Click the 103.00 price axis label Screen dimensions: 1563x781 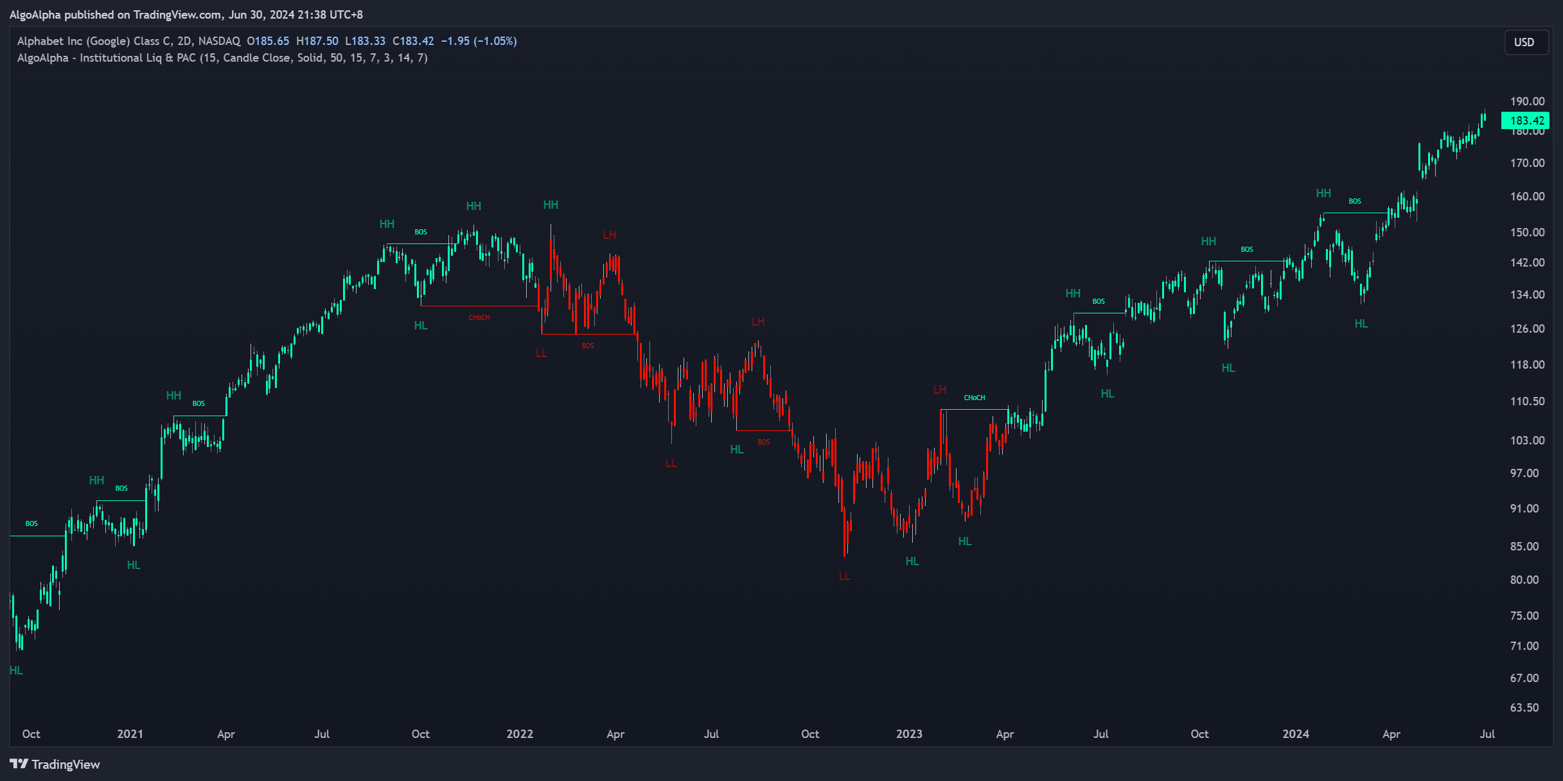click(x=1527, y=441)
